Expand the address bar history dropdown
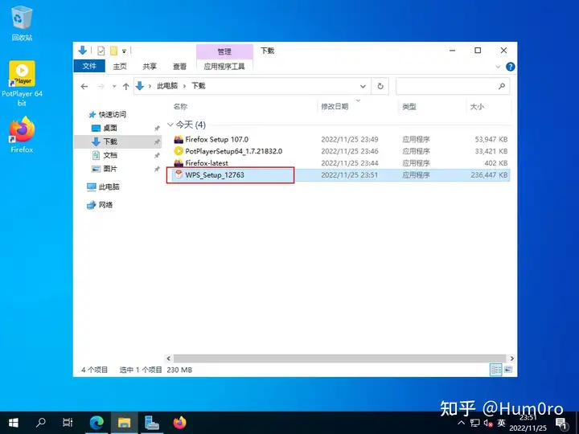 [x=363, y=86]
